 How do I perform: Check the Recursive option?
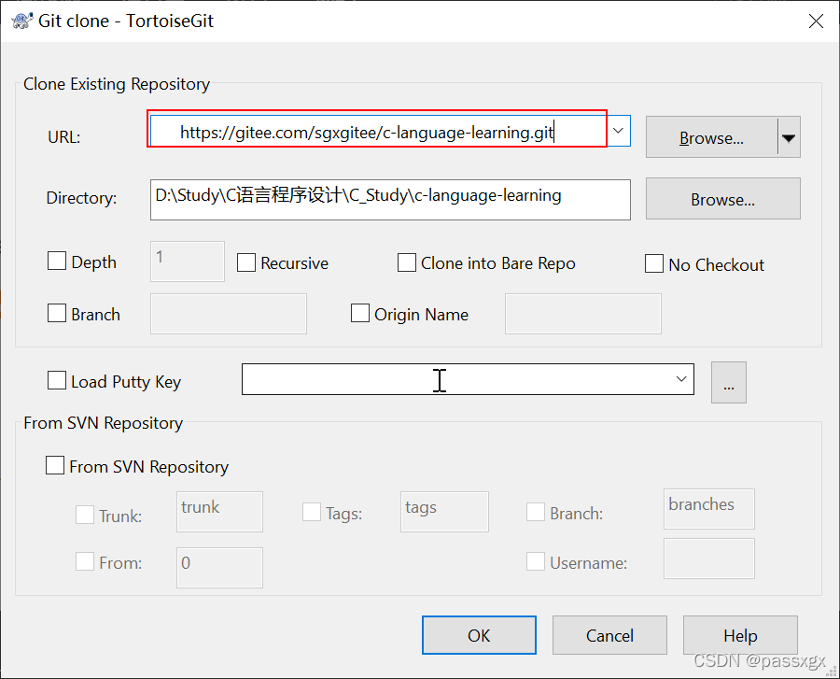tap(245, 262)
